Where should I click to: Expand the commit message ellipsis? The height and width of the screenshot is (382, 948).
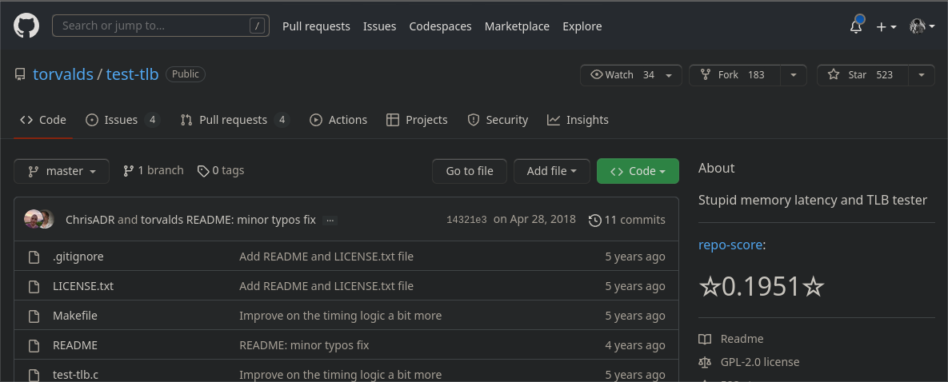tap(330, 220)
